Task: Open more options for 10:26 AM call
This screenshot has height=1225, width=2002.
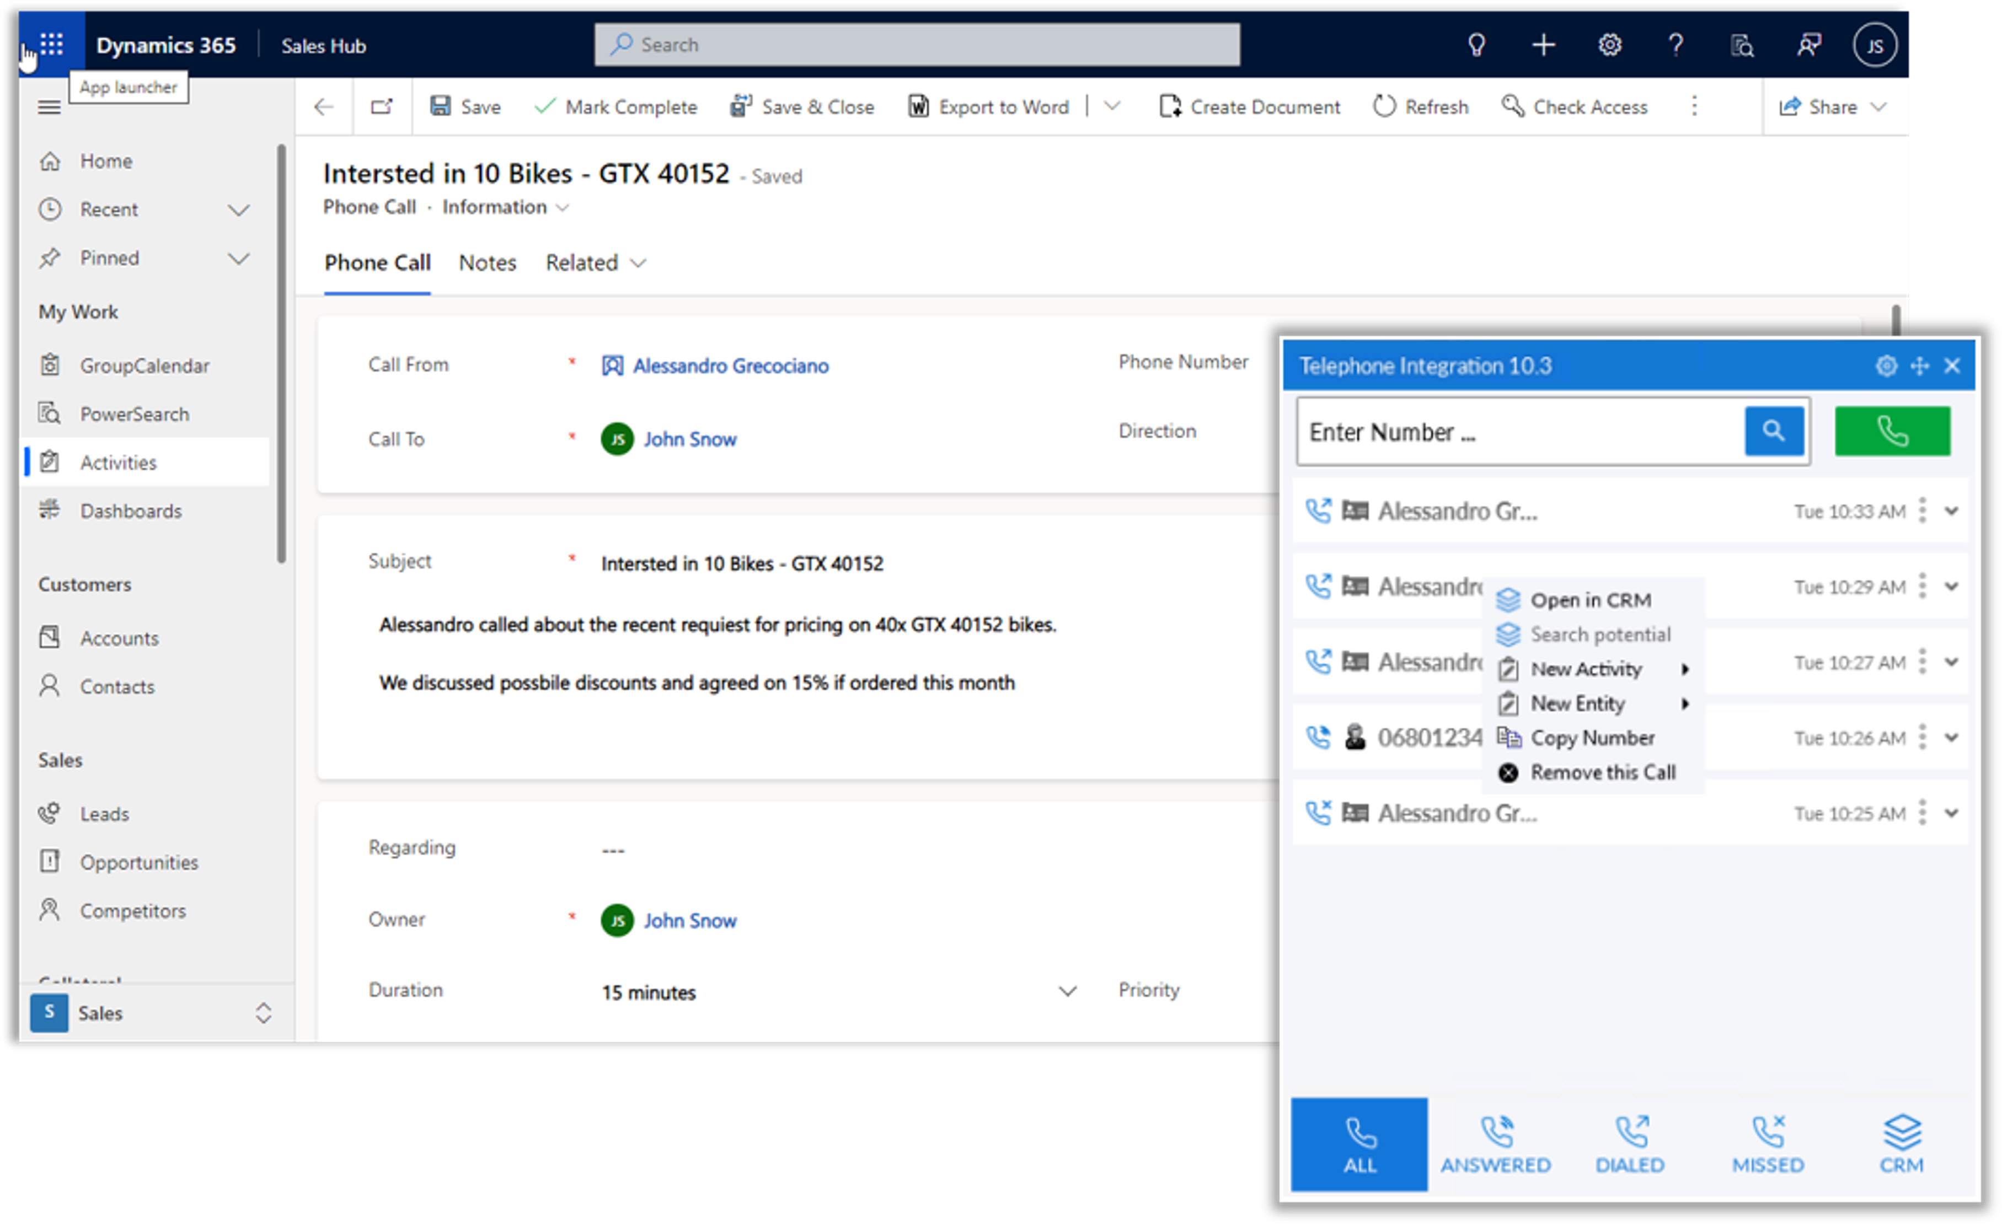Action: (1921, 737)
